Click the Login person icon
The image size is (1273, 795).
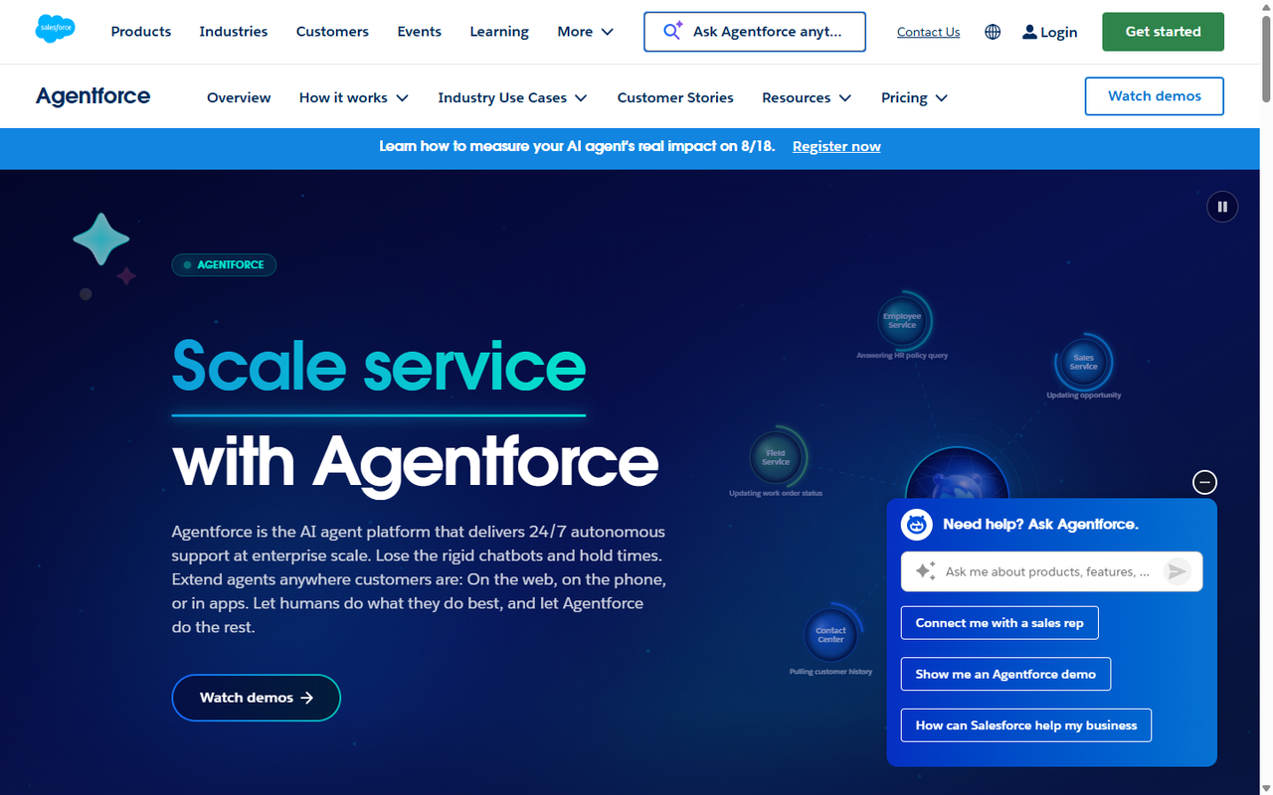click(1029, 32)
